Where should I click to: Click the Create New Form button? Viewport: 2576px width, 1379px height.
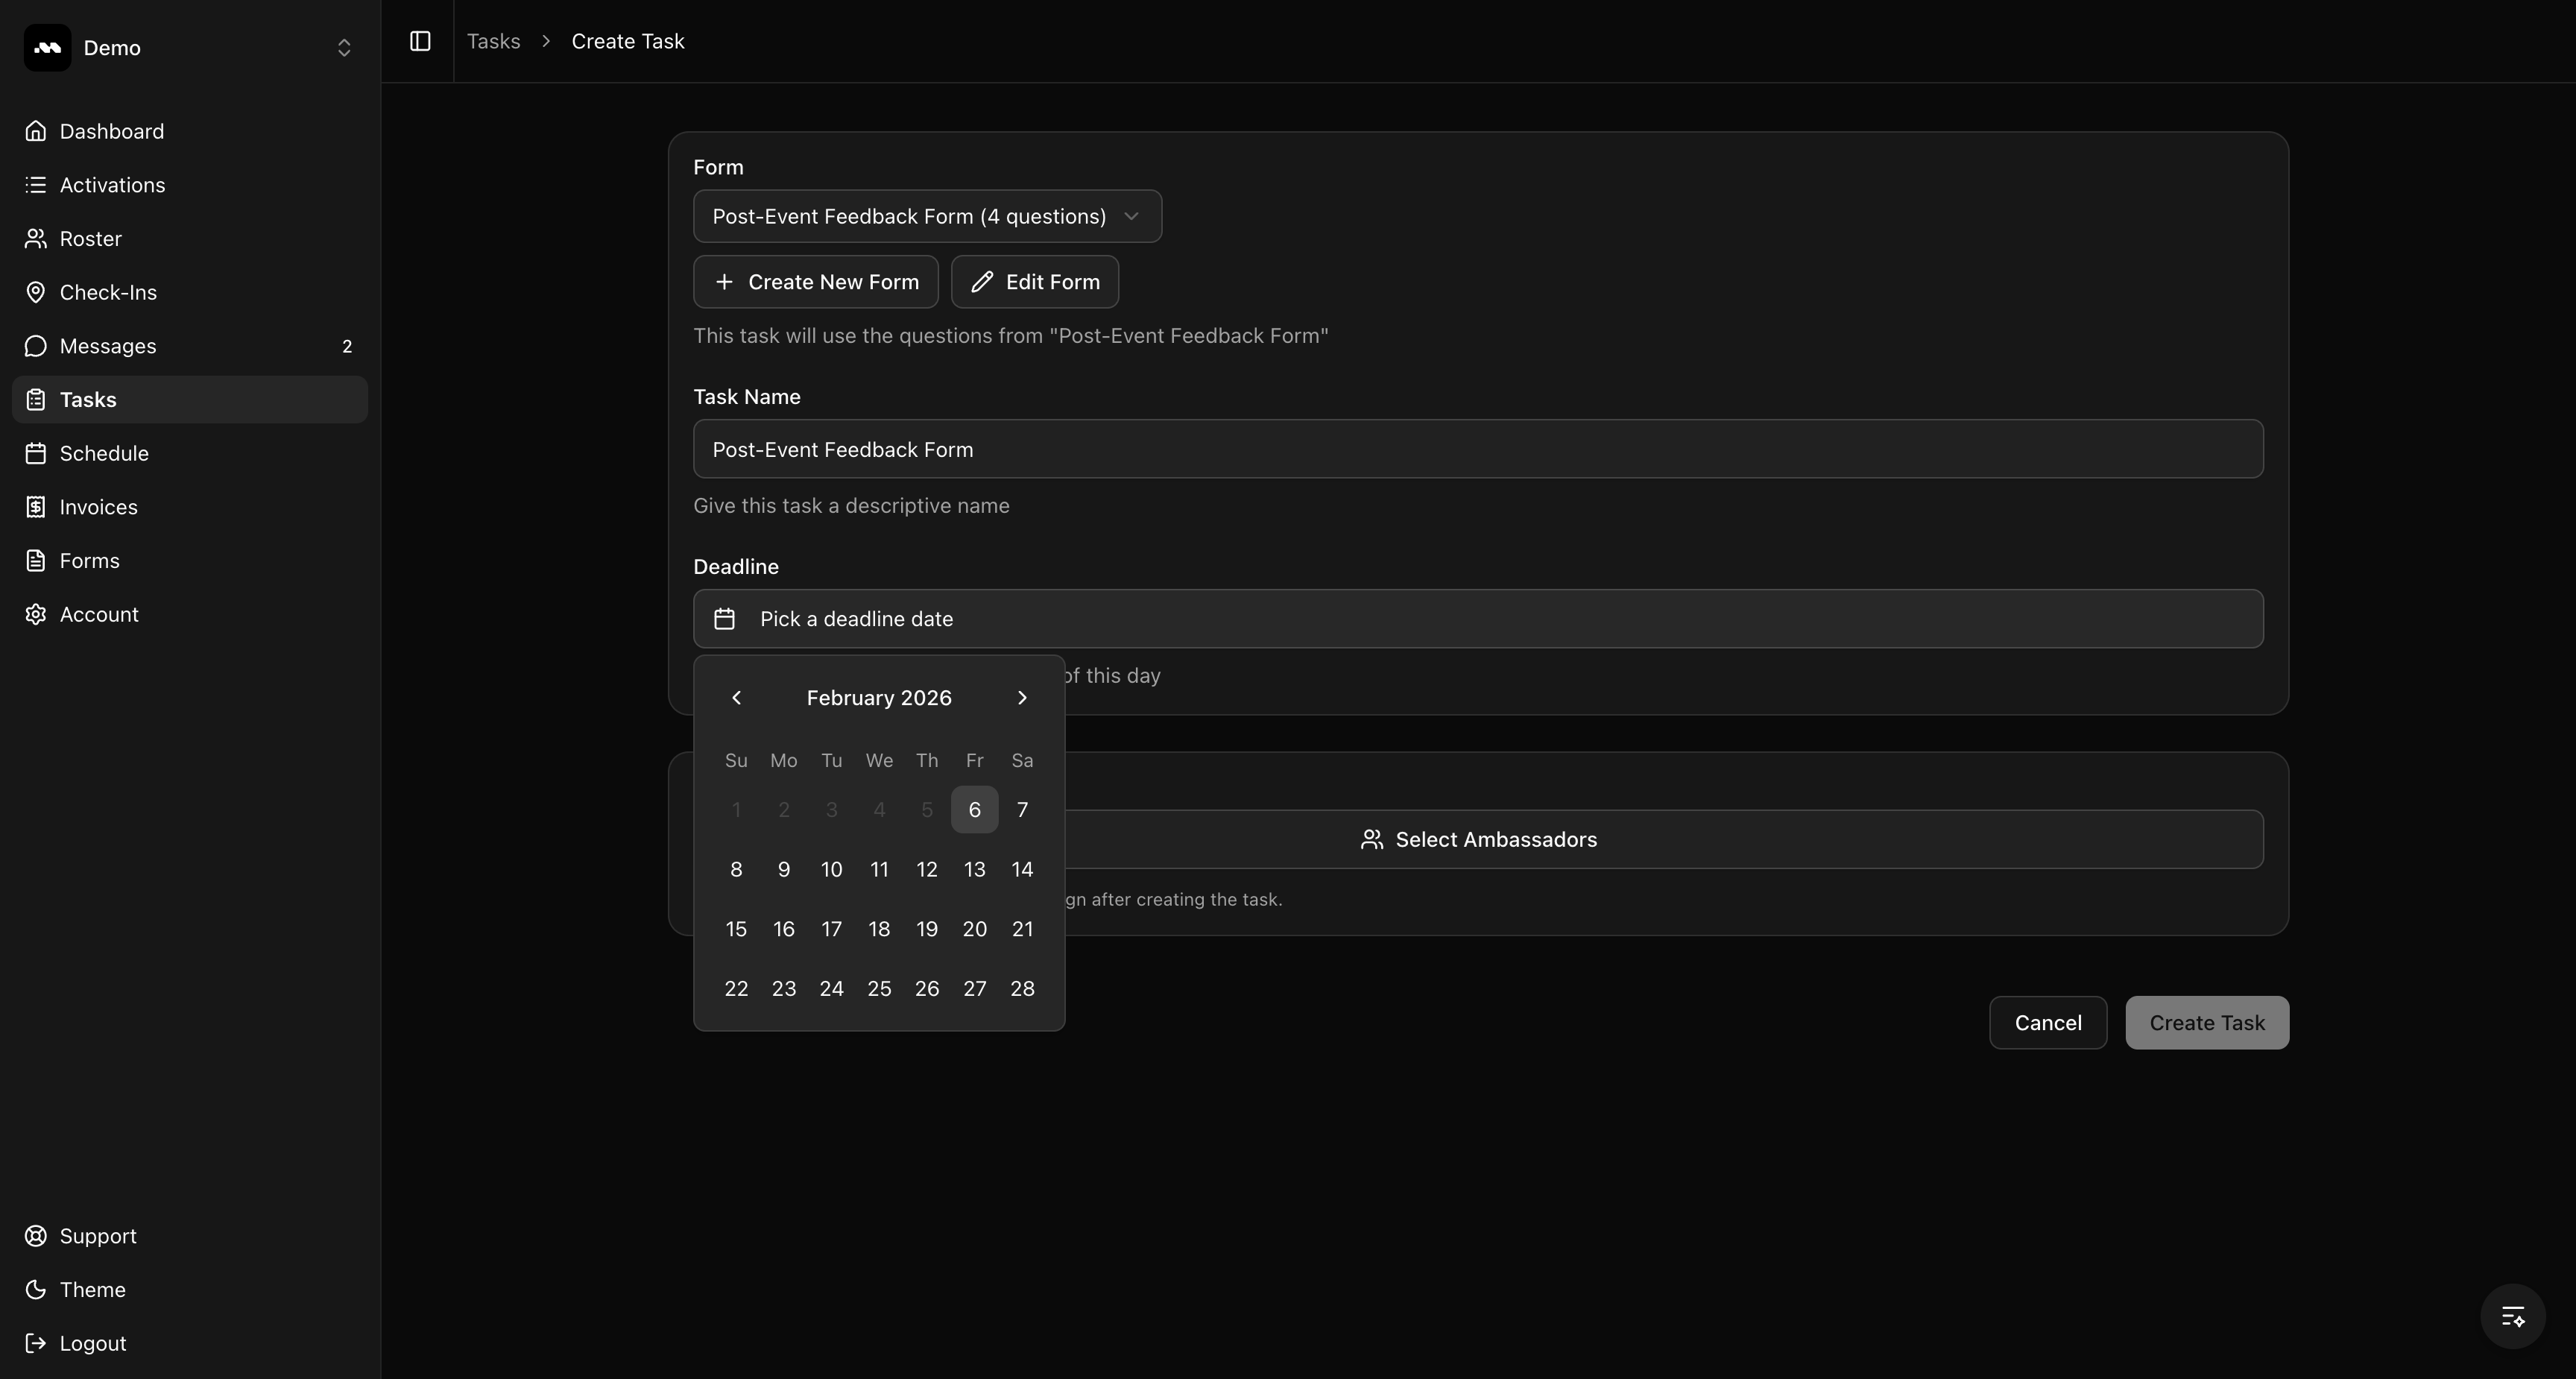click(815, 281)
